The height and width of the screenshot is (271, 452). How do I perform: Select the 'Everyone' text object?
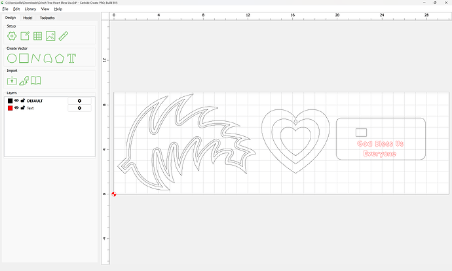pos(380,153)
